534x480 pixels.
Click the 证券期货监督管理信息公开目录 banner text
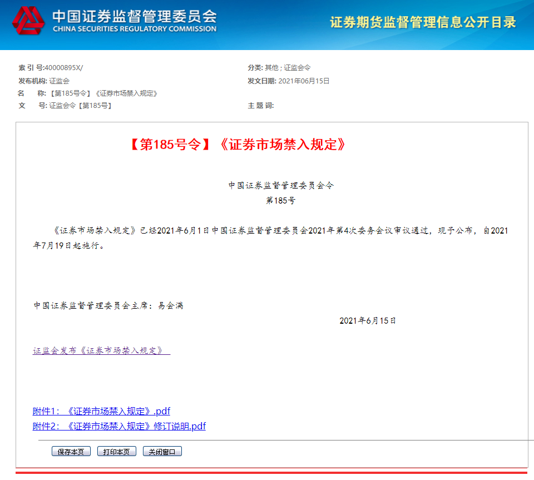tap(423, 22)
